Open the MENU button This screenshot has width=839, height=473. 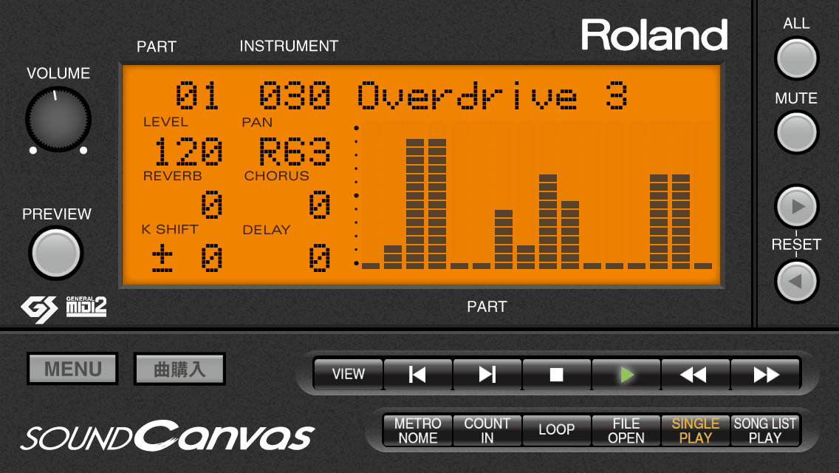point(73,369)
